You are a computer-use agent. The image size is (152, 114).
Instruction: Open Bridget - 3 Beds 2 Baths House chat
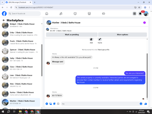(x=21, y=25)
